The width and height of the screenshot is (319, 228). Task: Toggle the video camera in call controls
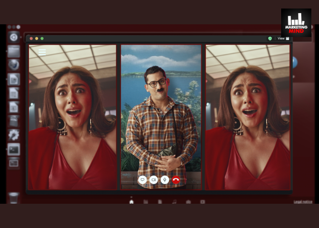click(154, 180)
